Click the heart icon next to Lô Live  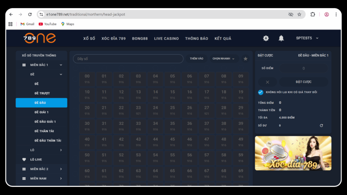(x=24, y=159)
